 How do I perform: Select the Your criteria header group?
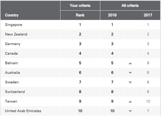tap(80, 6)
